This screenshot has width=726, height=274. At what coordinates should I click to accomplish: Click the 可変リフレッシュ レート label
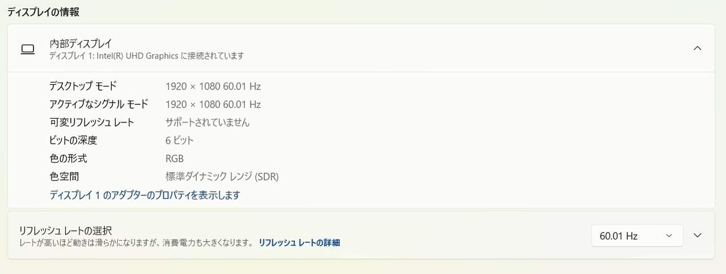tap(91, 122)
